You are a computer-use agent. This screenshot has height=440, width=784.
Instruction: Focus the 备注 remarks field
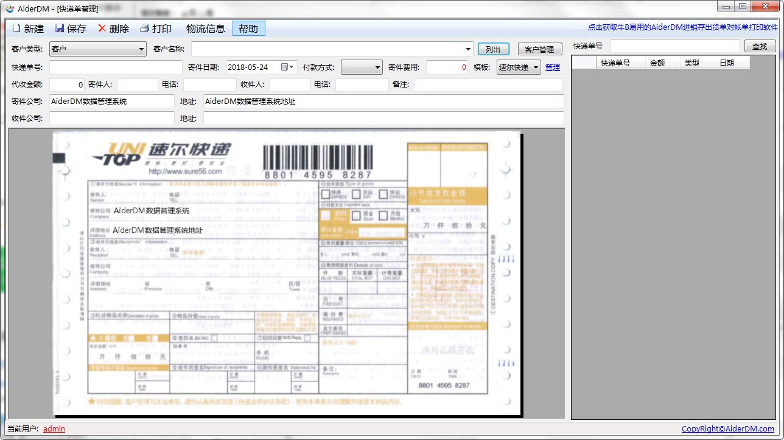(489, 84)
